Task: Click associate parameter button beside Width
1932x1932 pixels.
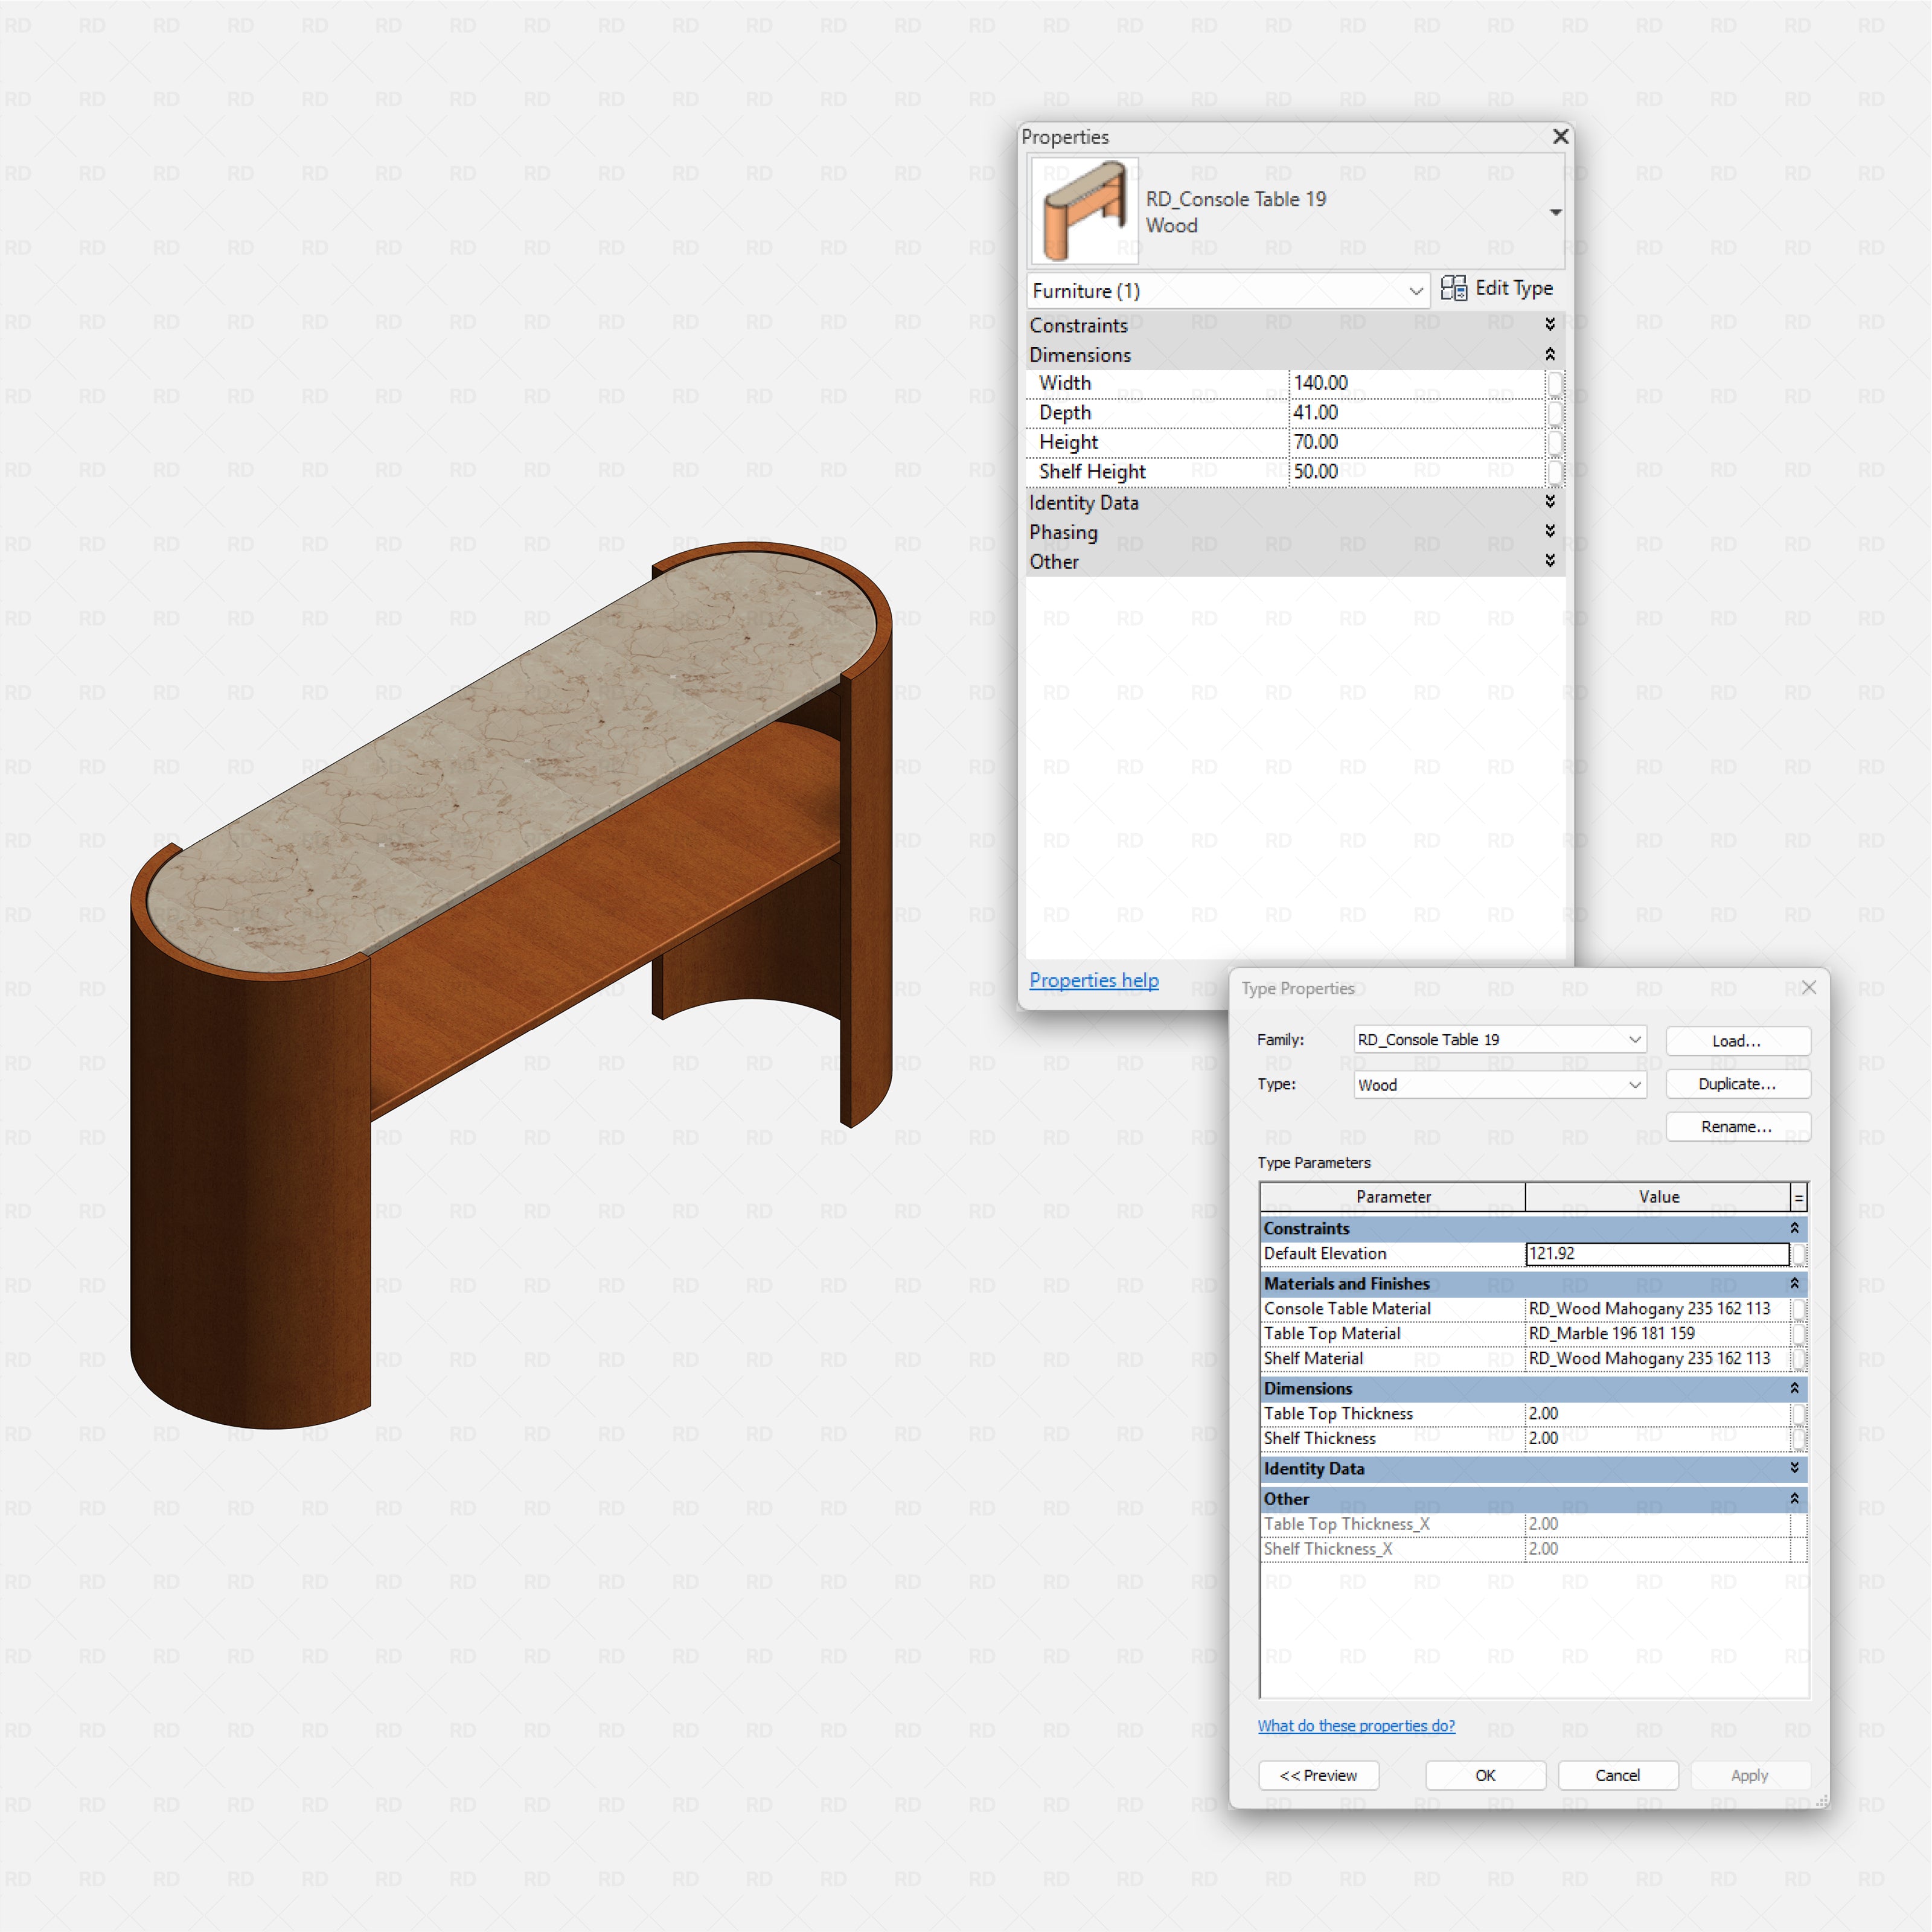Action: point(1556,383)
